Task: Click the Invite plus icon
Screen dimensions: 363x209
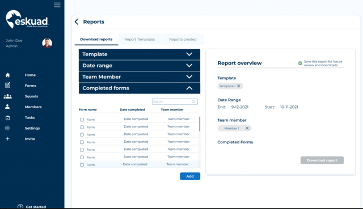Action: tap(7, 139)
